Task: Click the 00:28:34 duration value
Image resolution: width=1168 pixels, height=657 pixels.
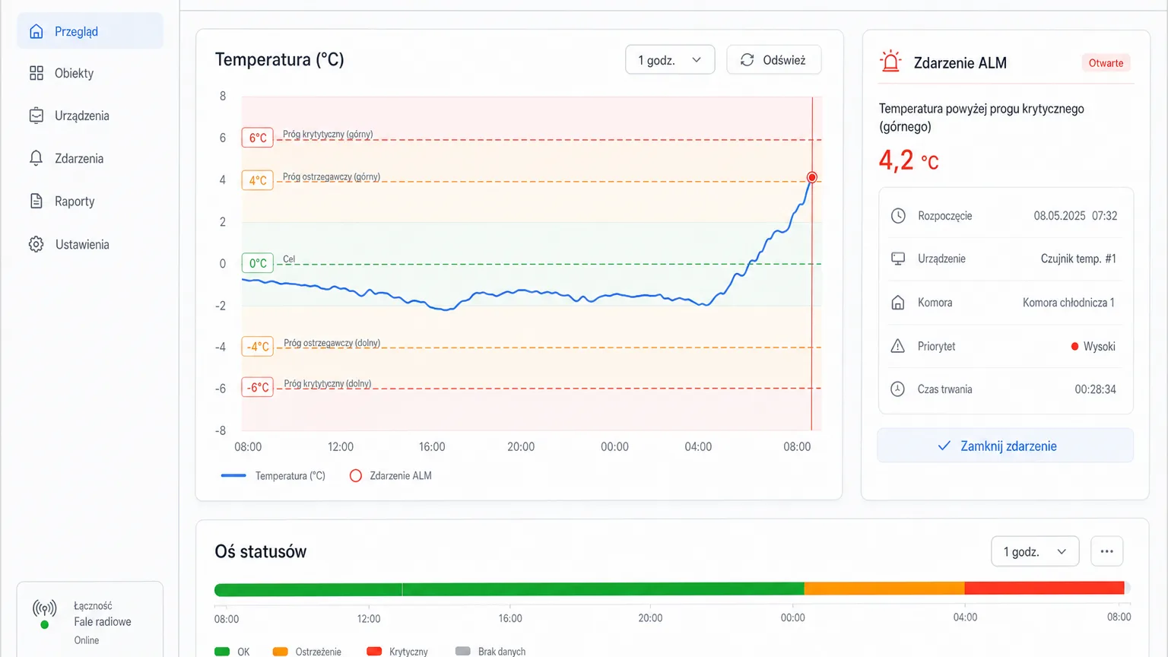Action: click(1095, 389)
